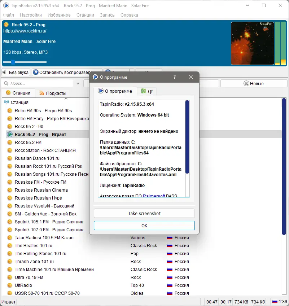Select the О программе tab in dialog
This screenshot has height=306, width=289.
(115, 91)
